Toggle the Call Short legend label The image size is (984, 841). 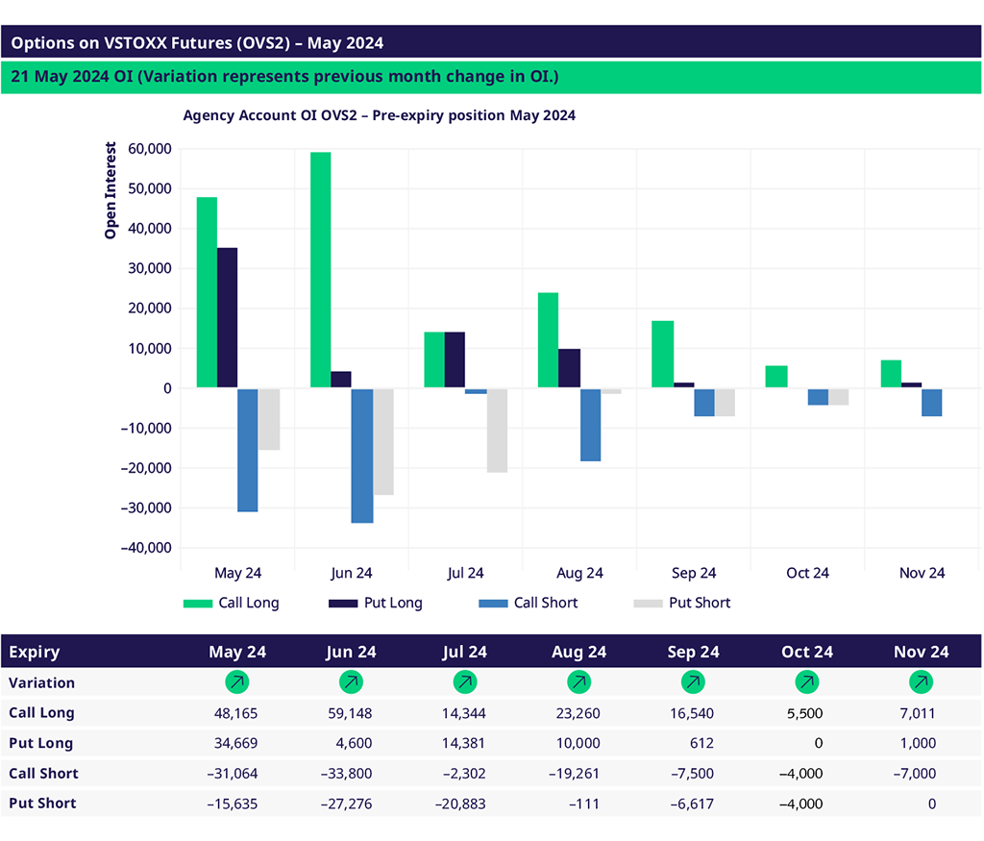click(x=546, y=603)
